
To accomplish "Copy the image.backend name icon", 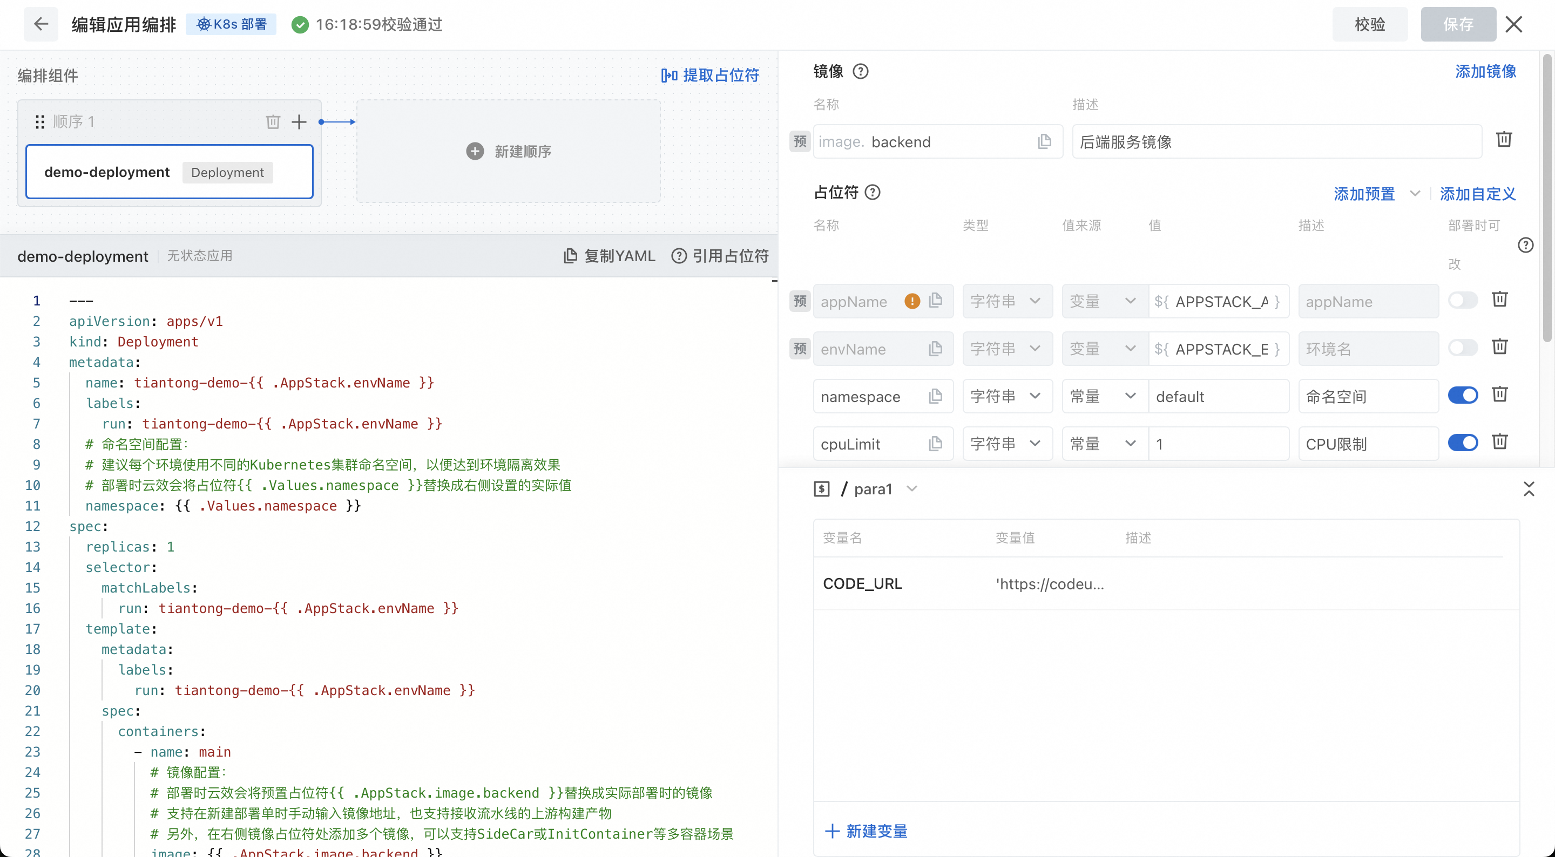I will [x=1044, y=142].
